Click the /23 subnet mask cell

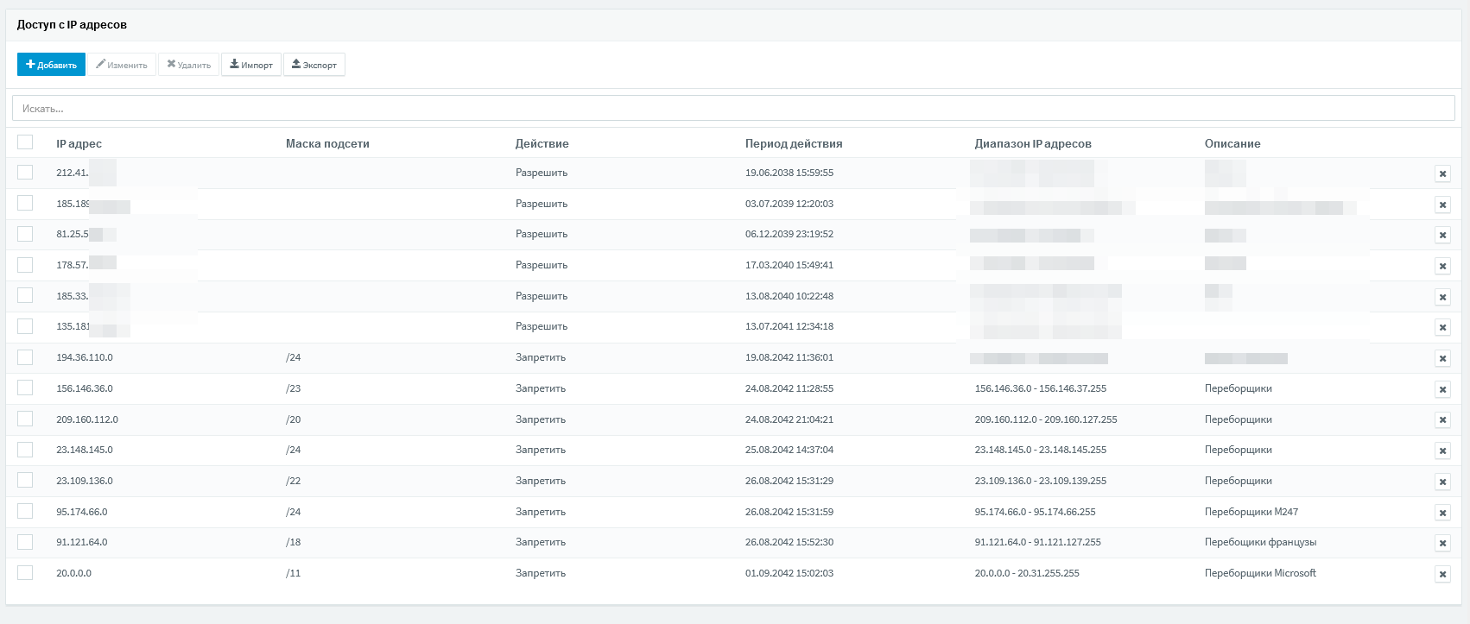click(294, 388)
